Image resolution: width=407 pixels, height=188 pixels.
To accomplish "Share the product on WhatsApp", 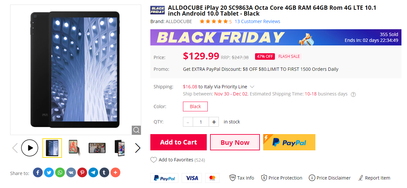I will point(60,172).
